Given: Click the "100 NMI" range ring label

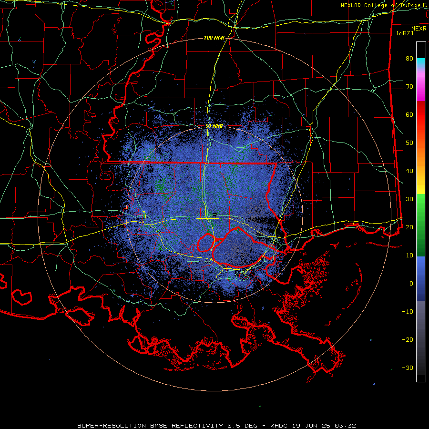Looking at the screenshot, I should (214, 38).
